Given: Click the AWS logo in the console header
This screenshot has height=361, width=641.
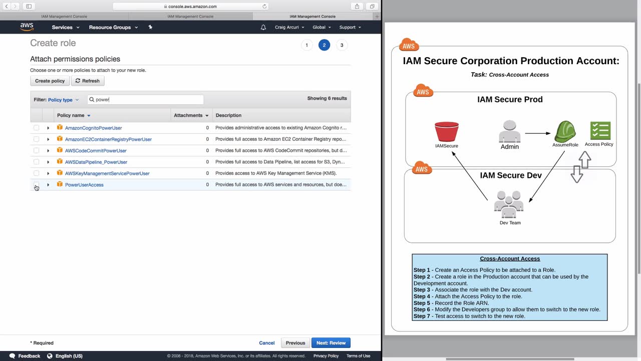Looking at the screenshot, I should pos(27,27).
